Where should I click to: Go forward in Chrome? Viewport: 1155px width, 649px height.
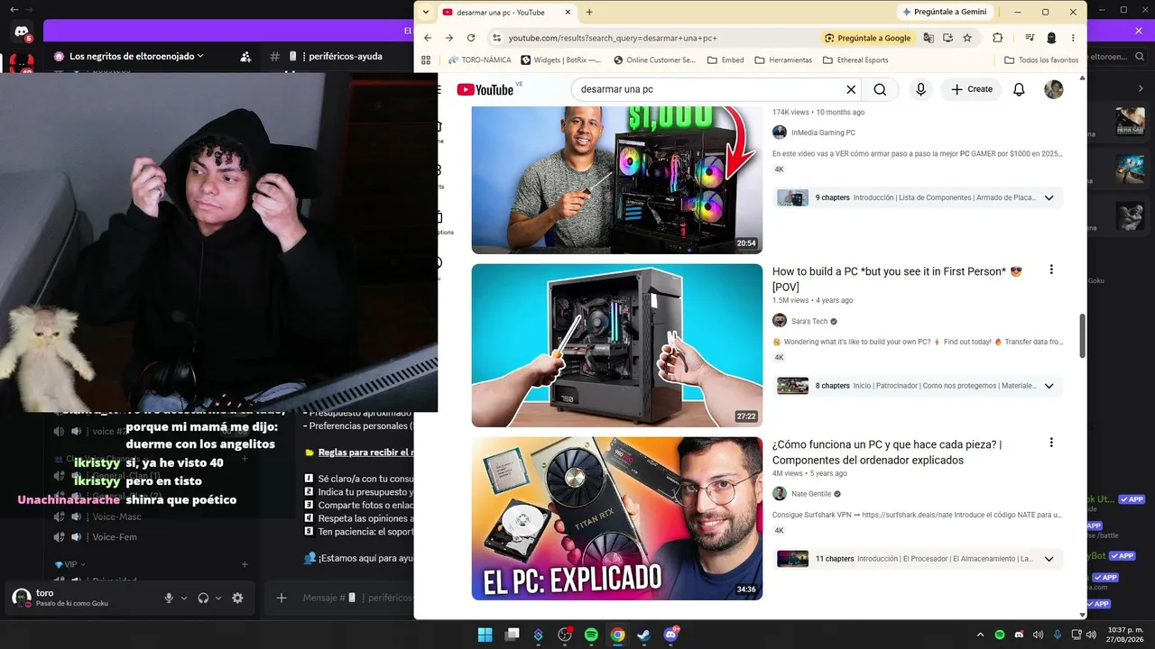[x=449, y=38]
